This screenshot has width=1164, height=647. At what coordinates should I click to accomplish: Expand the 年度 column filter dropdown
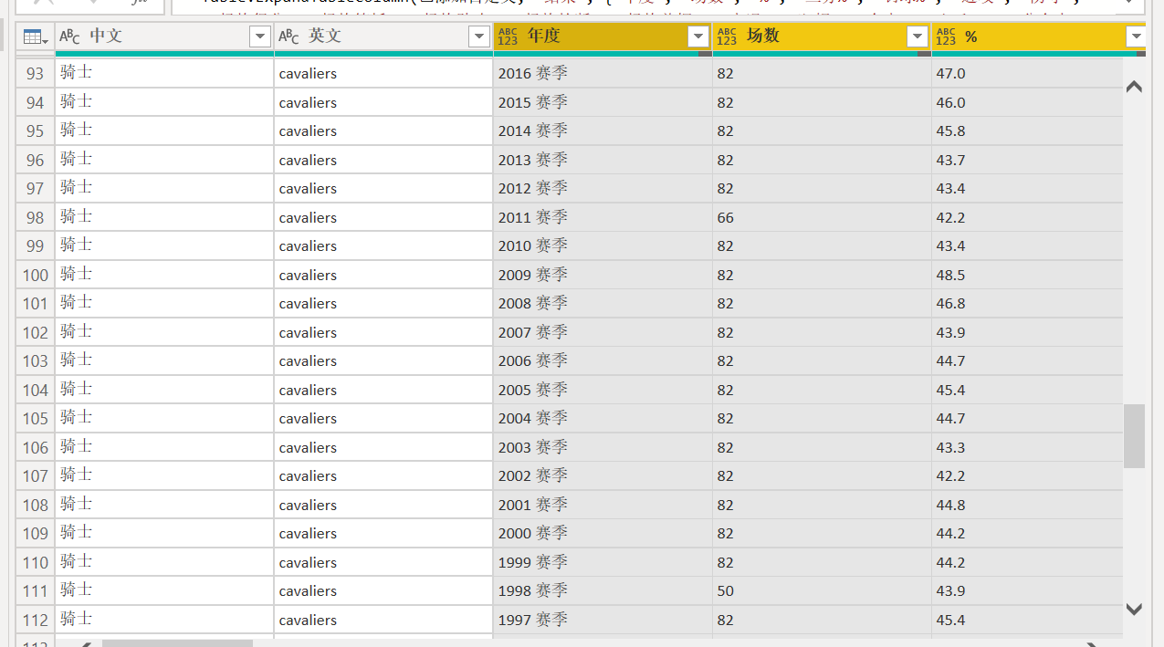coord(698,37)
